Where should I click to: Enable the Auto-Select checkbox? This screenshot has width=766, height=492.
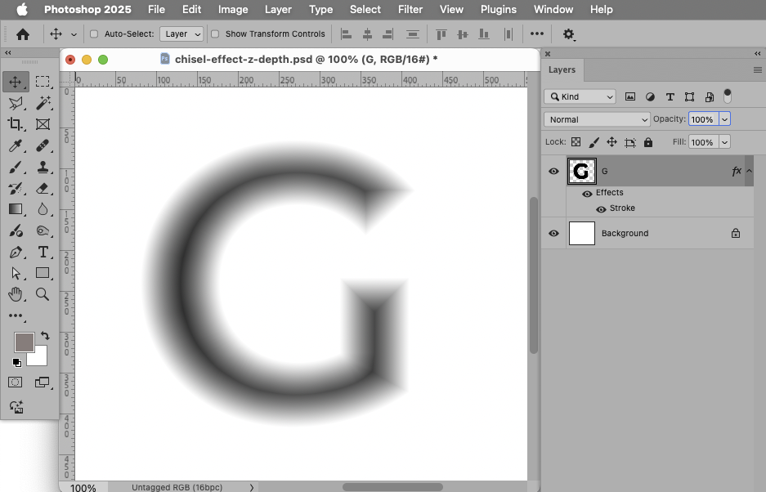93,34
